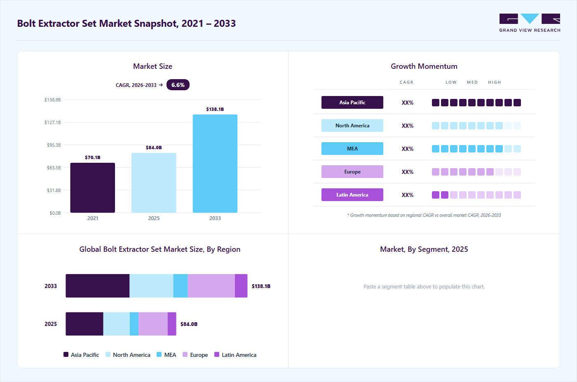Viewport: 577px width, 382px height.
Task: Click the Asia Pacific legend color swatch
Action: click(x=66, y=354)
